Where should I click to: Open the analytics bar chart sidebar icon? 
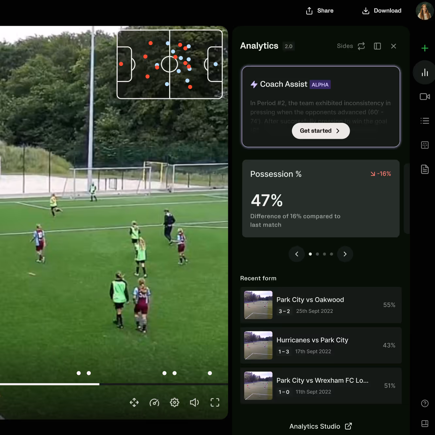pyautogui.click(x=425, y=72)
